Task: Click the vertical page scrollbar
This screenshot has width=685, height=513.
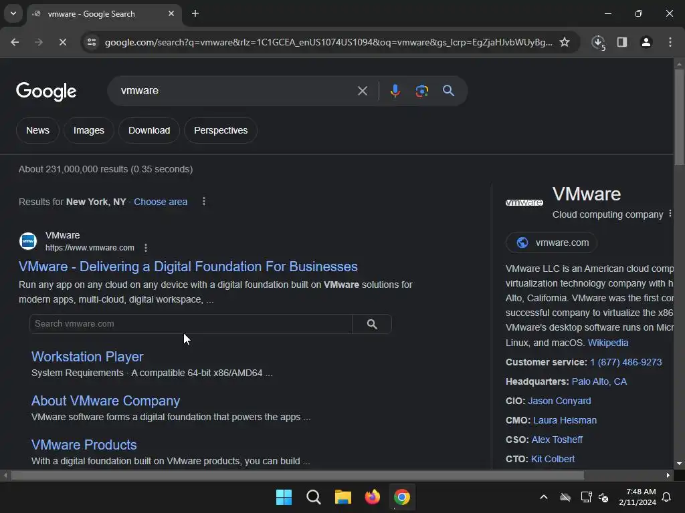Action: click(x=679, y=117)
